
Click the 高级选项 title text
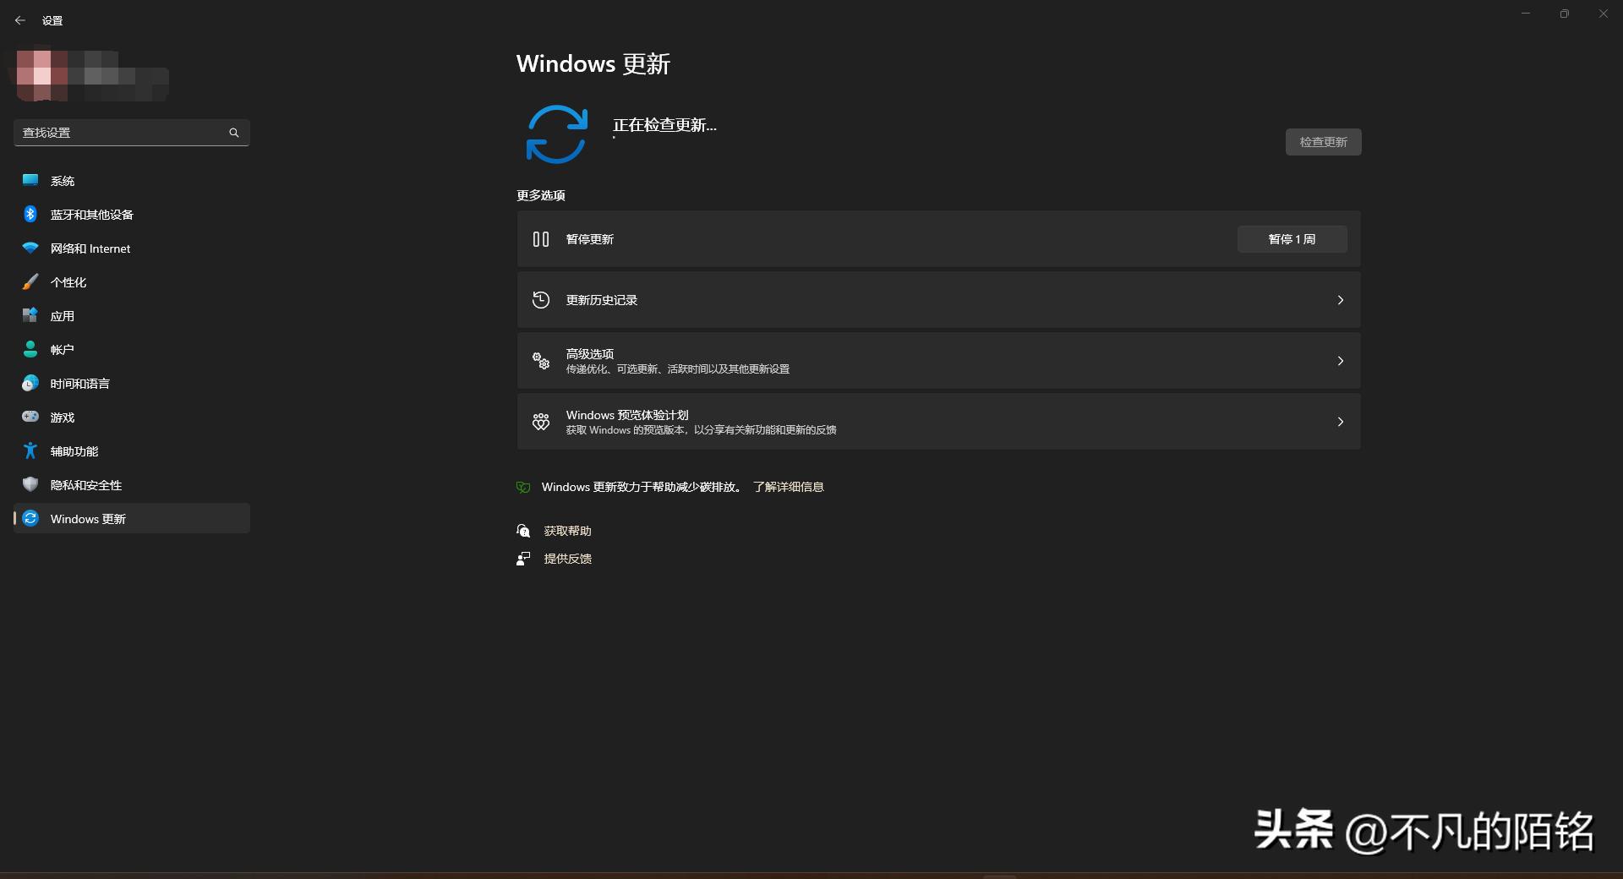point(589,354)
